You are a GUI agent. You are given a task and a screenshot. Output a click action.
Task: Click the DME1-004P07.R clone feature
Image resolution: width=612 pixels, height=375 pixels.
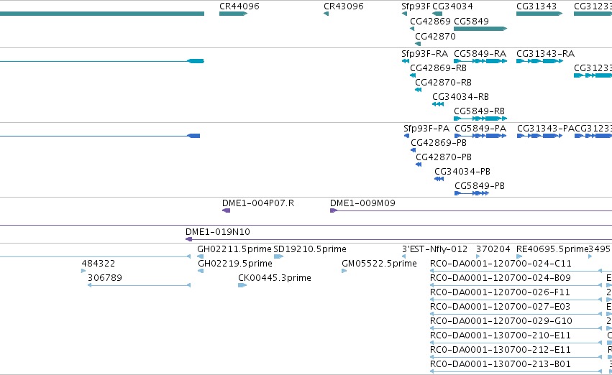click(x=226, y=211)
